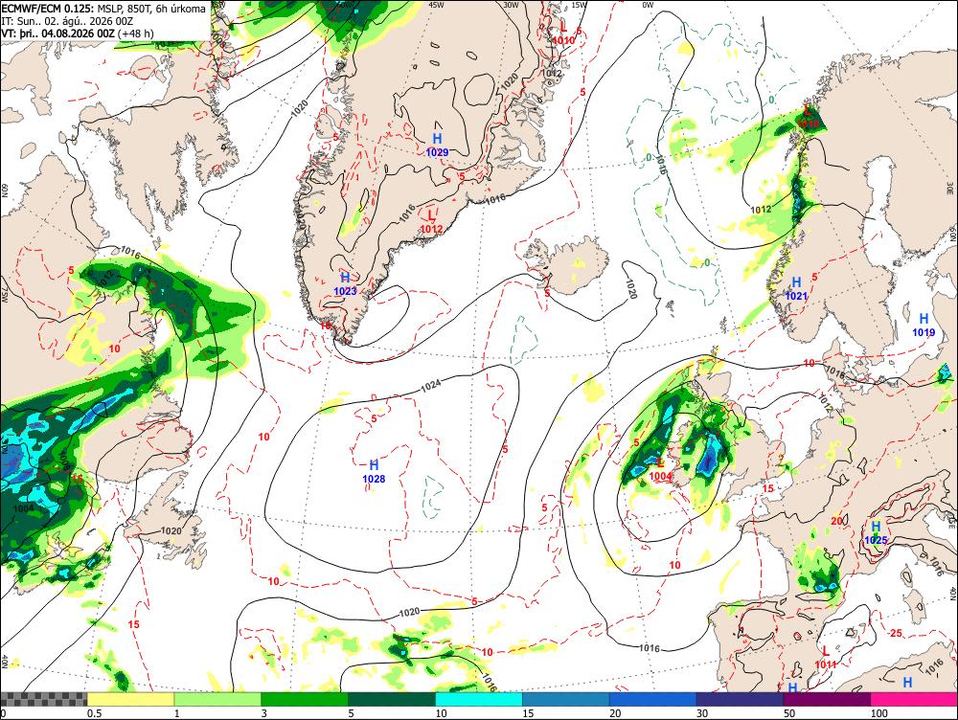Click the H marker labeled 1019

(924, 319)
